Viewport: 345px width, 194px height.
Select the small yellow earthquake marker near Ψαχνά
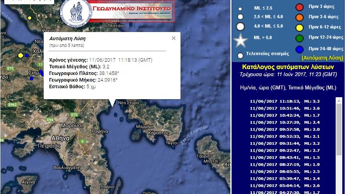coord(30,18)
